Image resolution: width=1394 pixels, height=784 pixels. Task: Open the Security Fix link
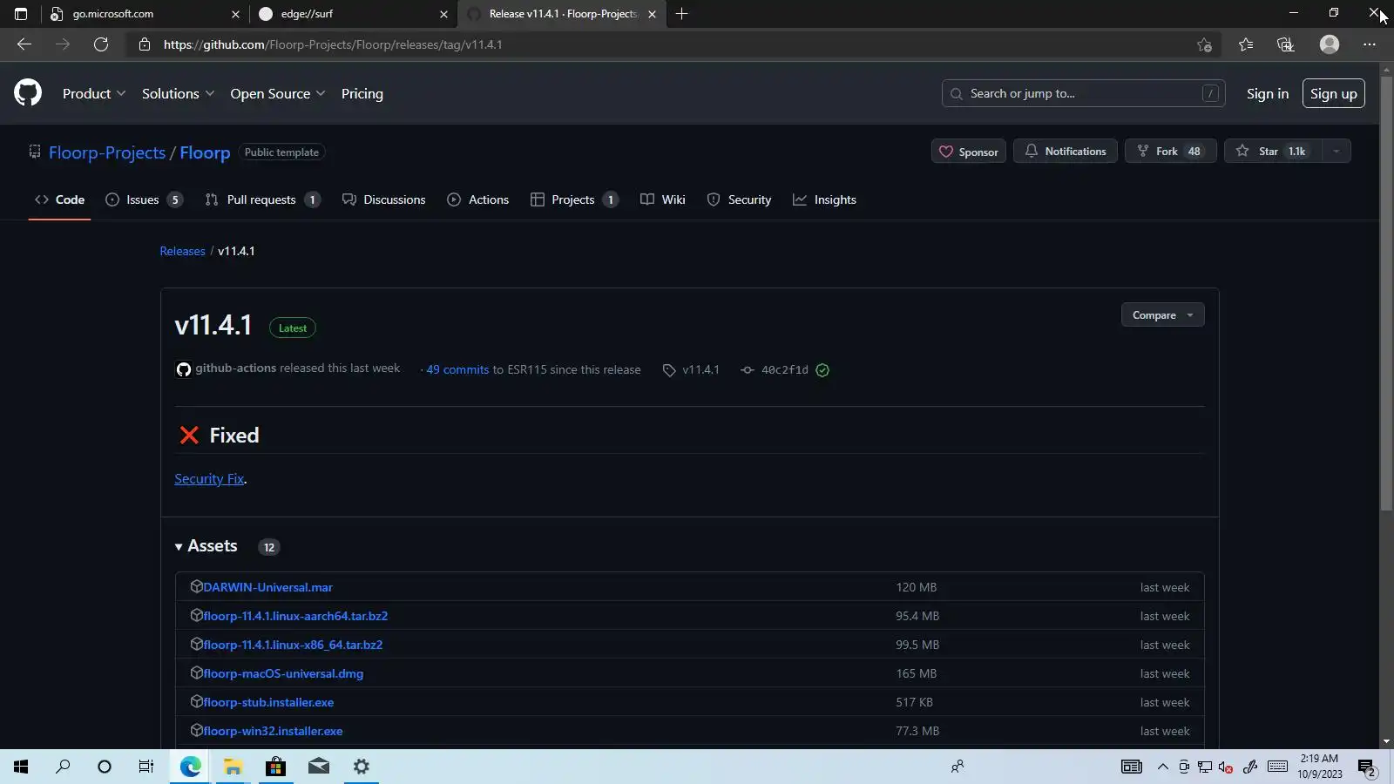click(x=209, y=479)
